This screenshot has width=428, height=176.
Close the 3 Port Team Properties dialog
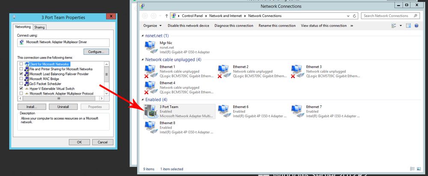(111, 16)
